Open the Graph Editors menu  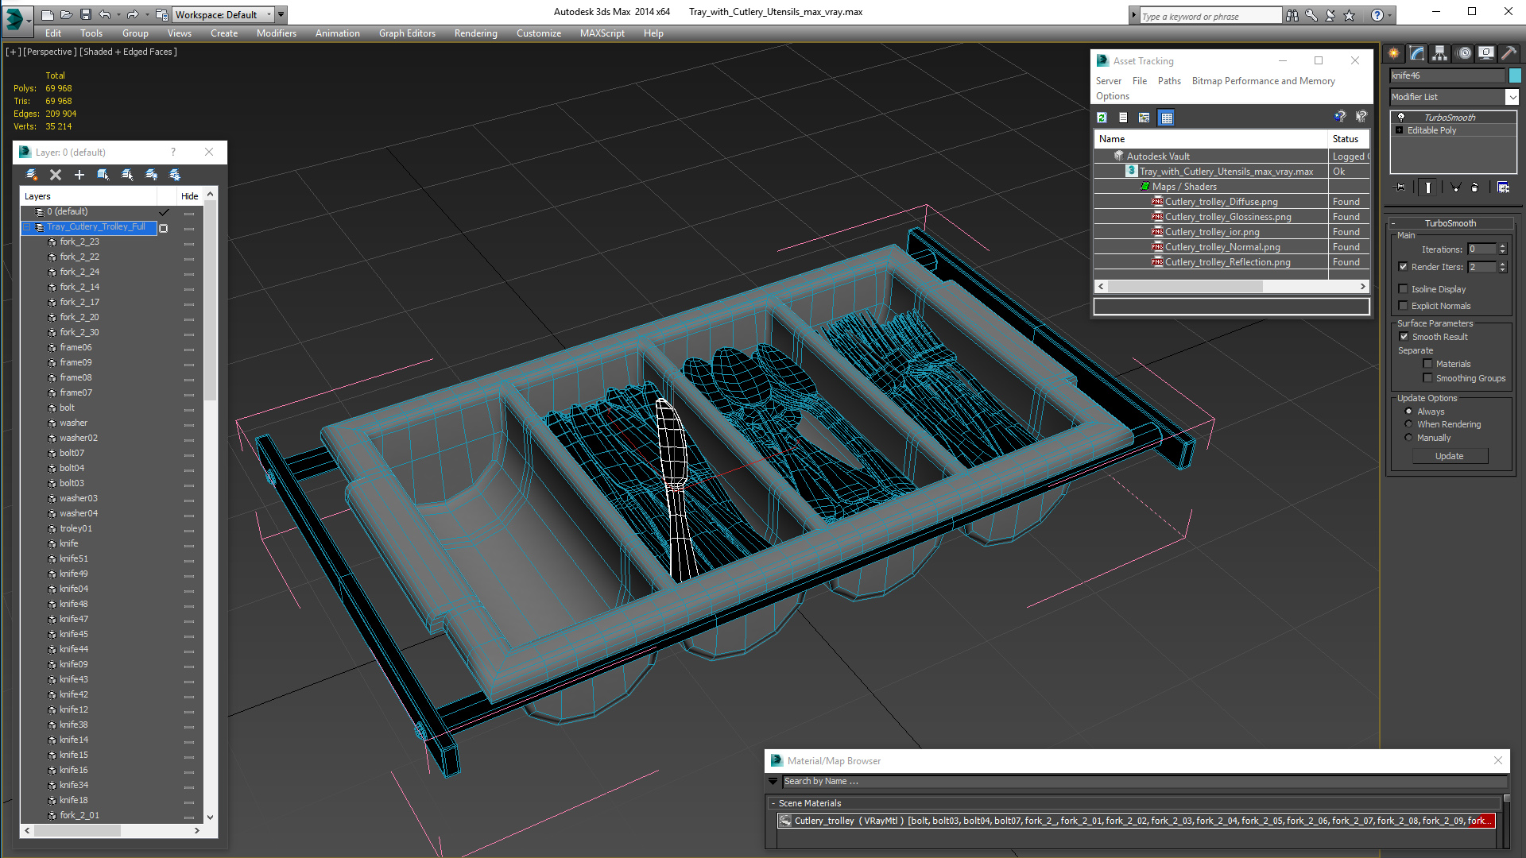(407, 33)
